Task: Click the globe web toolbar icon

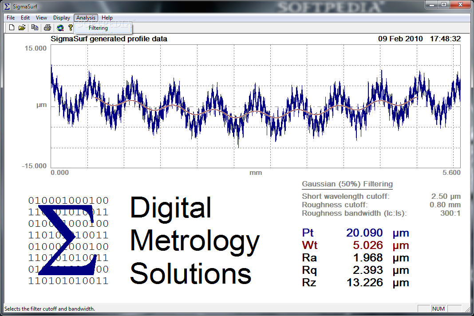Action: tap(60, 28)
